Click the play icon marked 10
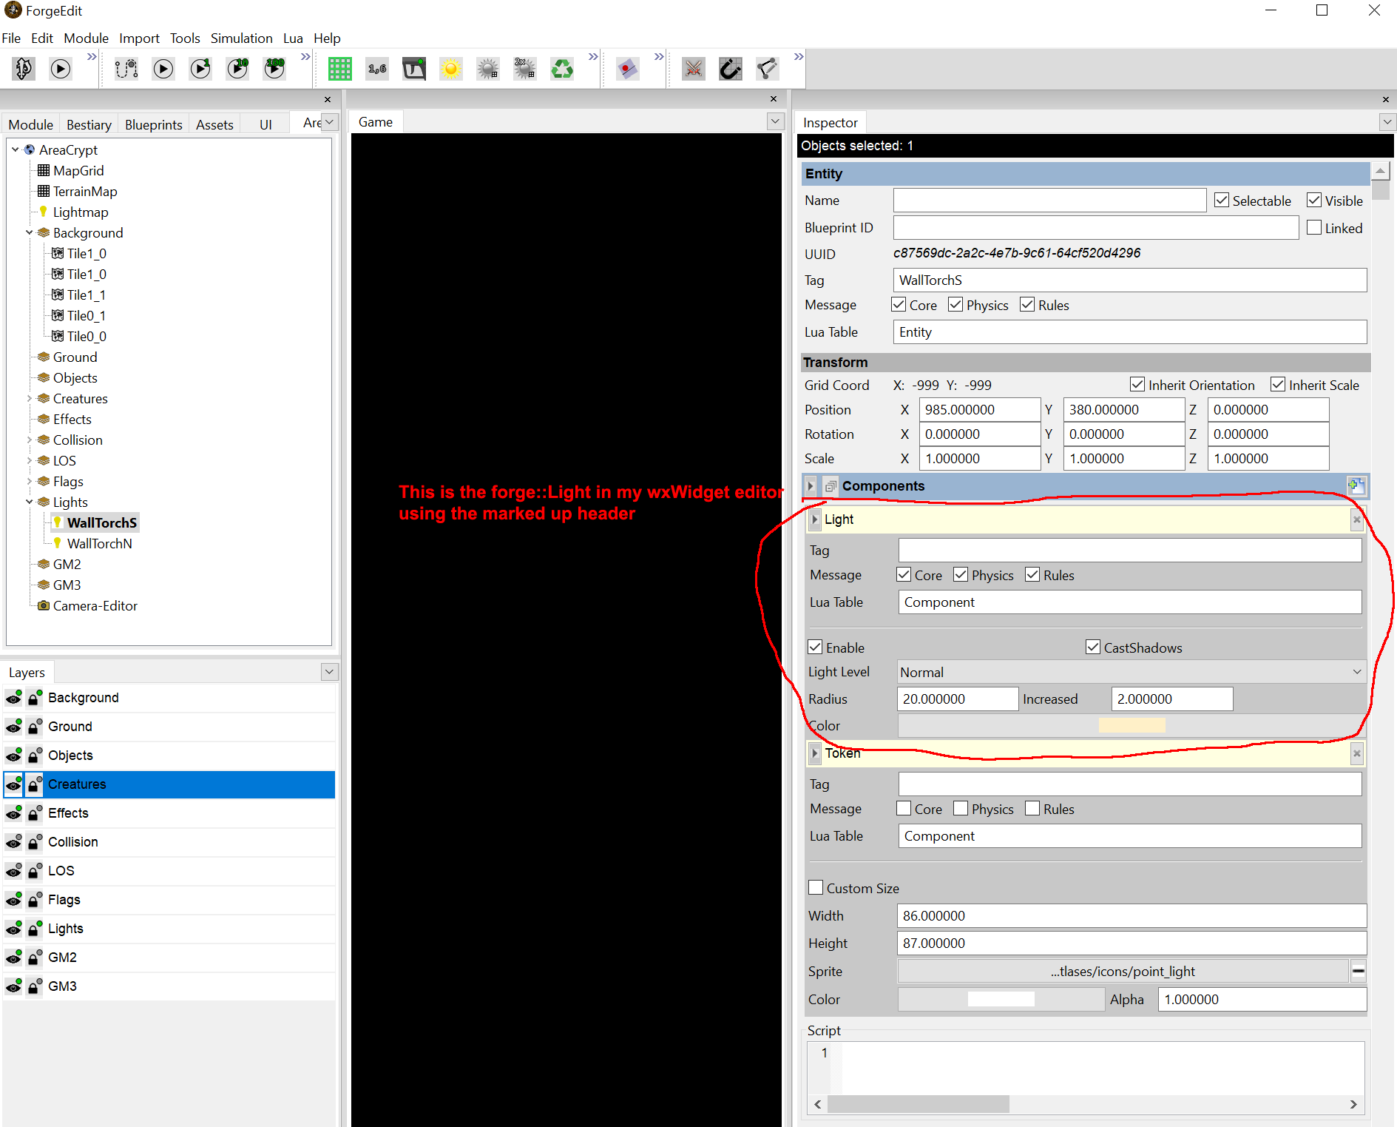This screenshot has height=1127, width=1397. tap(237, 69)
